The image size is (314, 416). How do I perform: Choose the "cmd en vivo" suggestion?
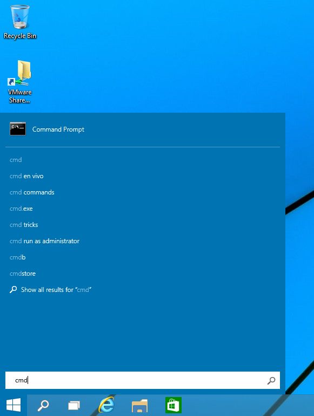coord(26,176)
